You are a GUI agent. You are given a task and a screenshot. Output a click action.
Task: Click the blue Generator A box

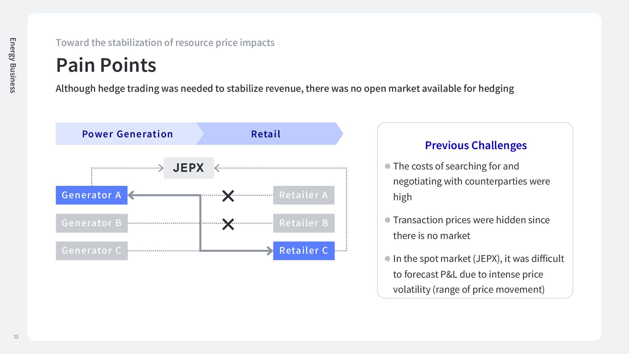tap(91, 195)
